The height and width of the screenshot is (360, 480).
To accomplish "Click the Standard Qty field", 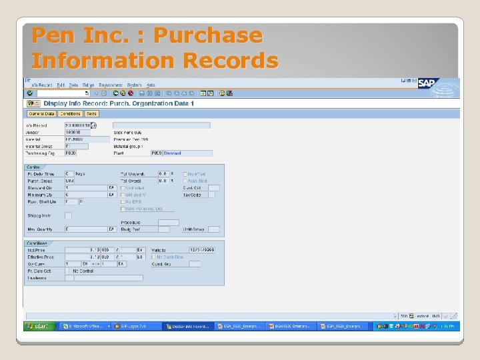I will 86,187.
